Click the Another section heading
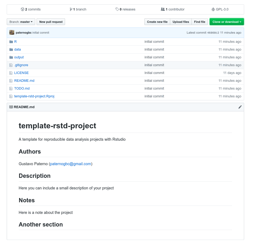The image size is (260, 244). point(41,224)
